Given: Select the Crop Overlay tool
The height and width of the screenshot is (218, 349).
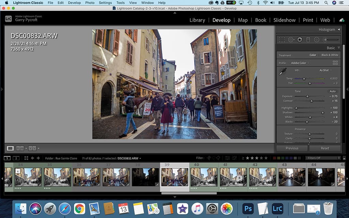Looking at the screenshot, I should click(282, 40).
